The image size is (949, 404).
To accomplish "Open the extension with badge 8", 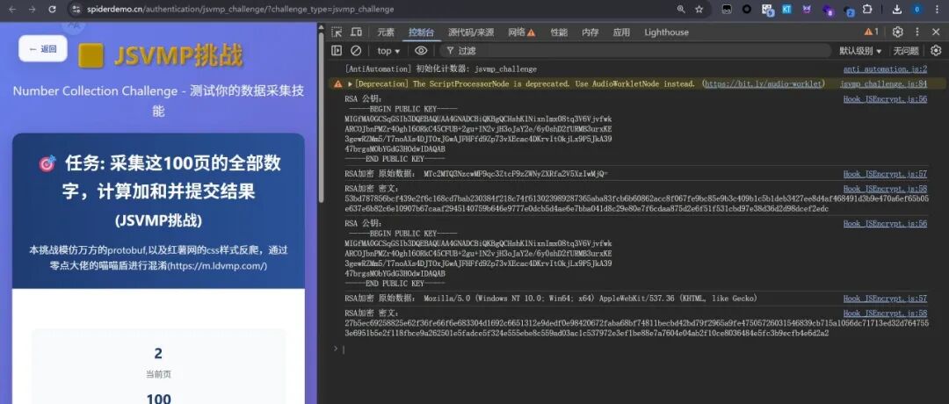I will (828, 10).
